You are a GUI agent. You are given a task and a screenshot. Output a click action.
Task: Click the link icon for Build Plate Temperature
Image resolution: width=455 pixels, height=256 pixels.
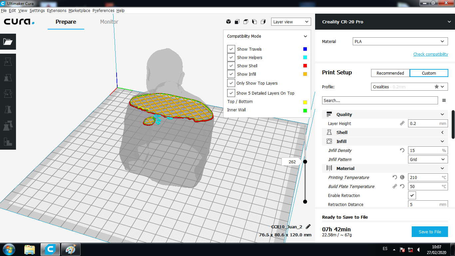point(395,186)
